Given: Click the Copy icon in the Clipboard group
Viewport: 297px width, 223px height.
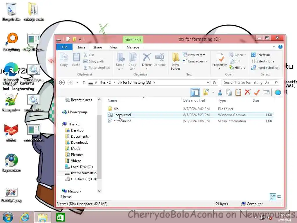Looking at the screenshot, I should [x=64, y=59].
